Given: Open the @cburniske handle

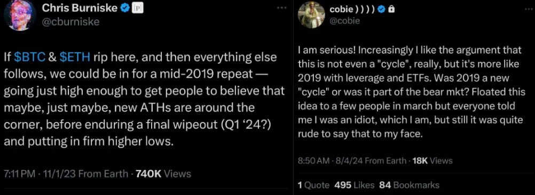Looking at the screenshot, I should pos(70,22).
